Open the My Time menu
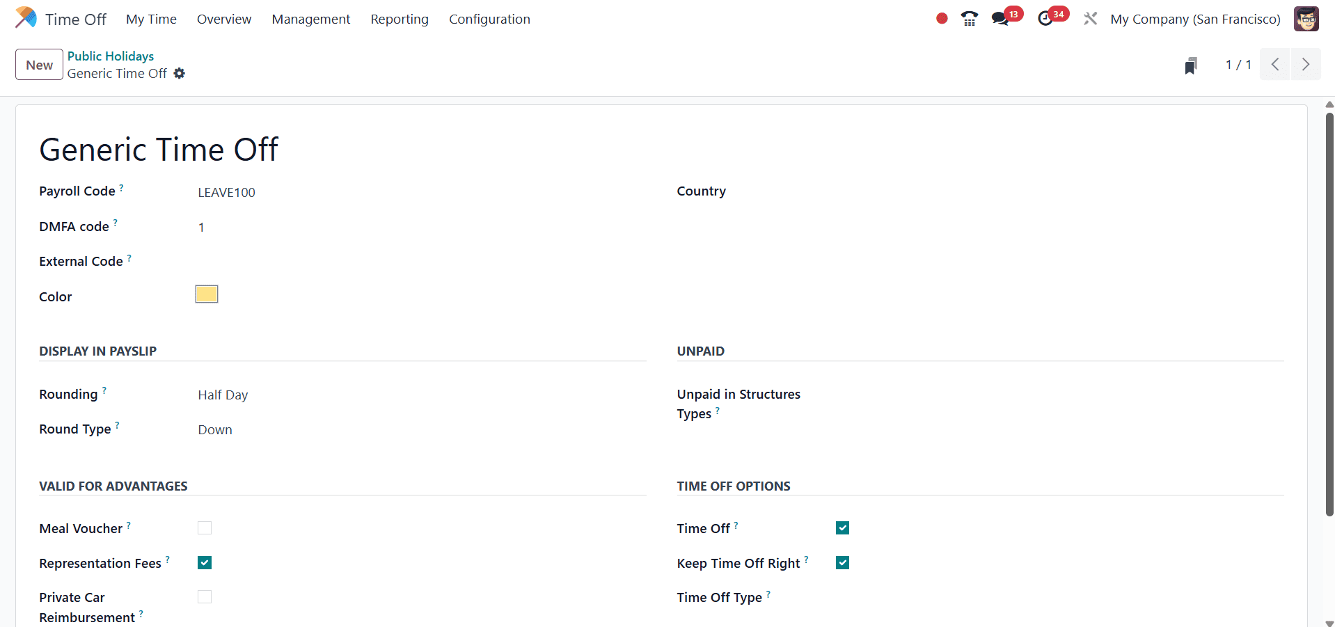 (151, 19)
